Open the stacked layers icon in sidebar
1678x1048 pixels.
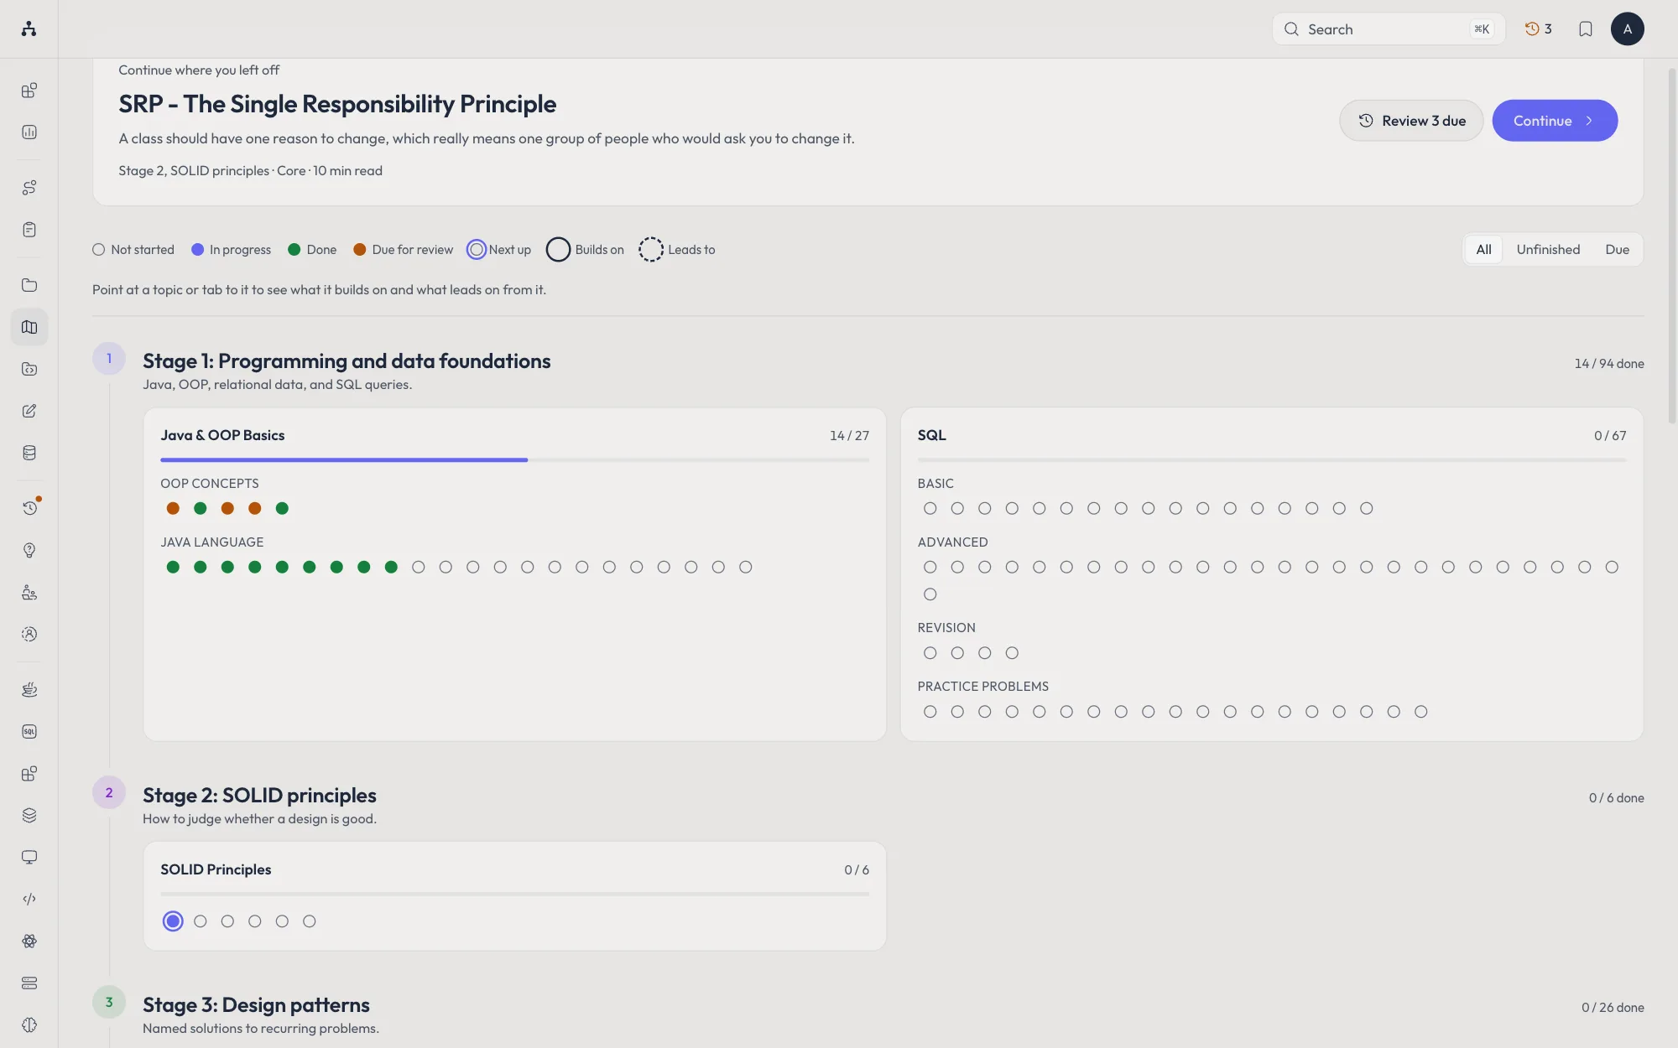coord(29,815)
